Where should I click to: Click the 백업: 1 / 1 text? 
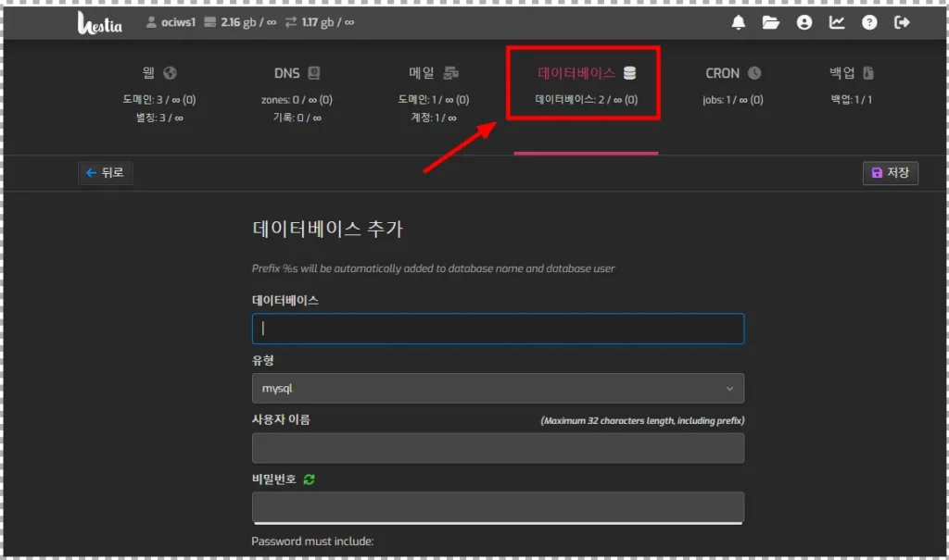(851, 100)
